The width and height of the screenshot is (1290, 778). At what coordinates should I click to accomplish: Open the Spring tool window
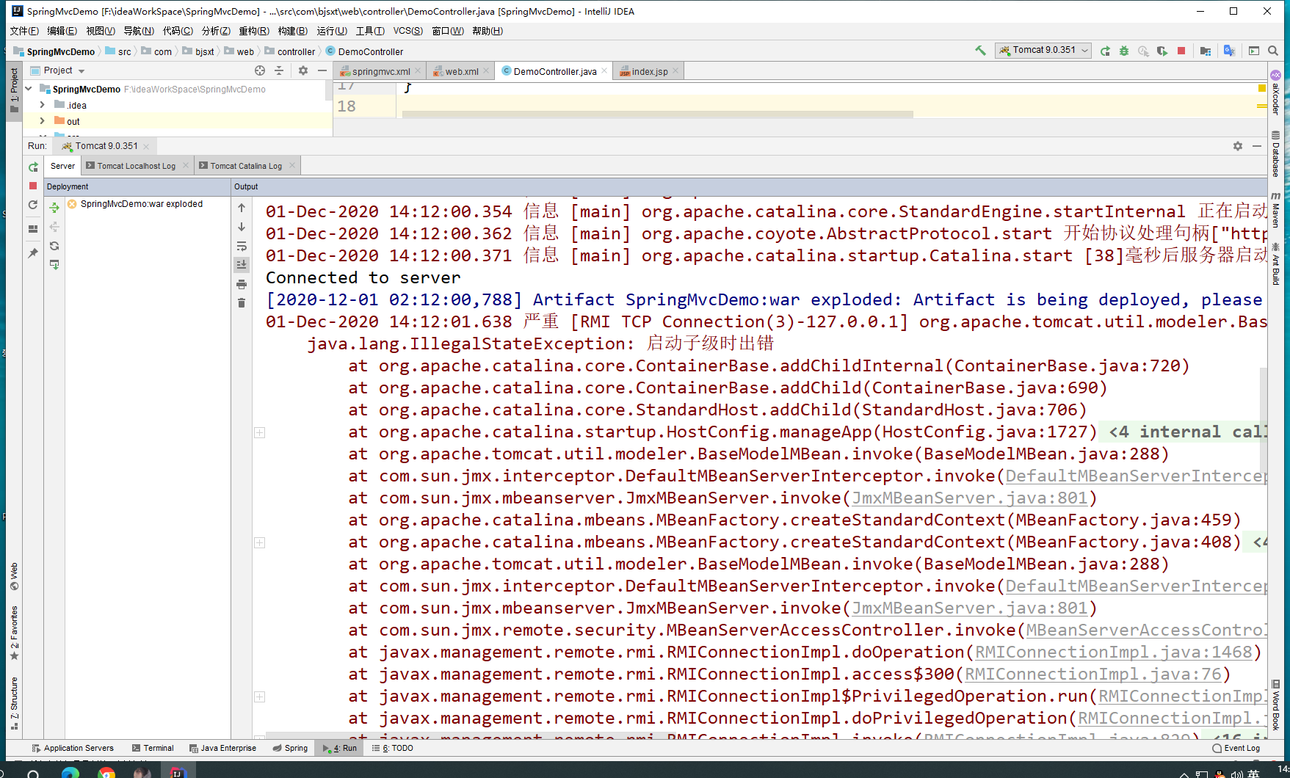(290, 748)
